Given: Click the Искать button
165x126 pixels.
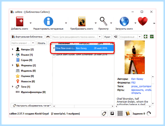Looking at the screenshot, I should point(42,43).
